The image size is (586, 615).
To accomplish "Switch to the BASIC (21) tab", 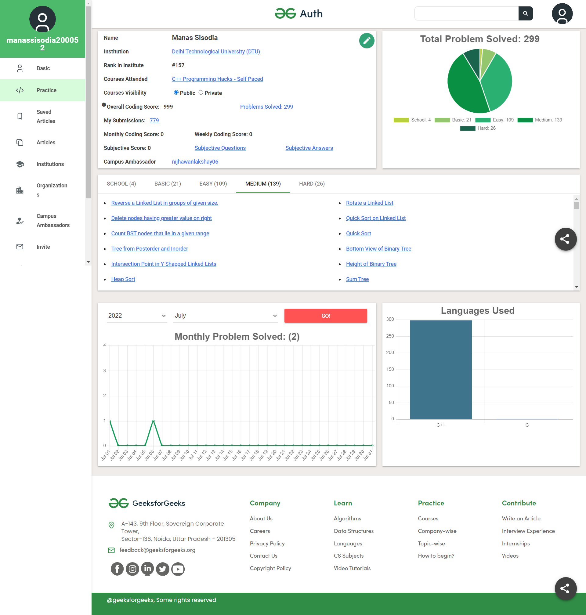I will (168, 184).
